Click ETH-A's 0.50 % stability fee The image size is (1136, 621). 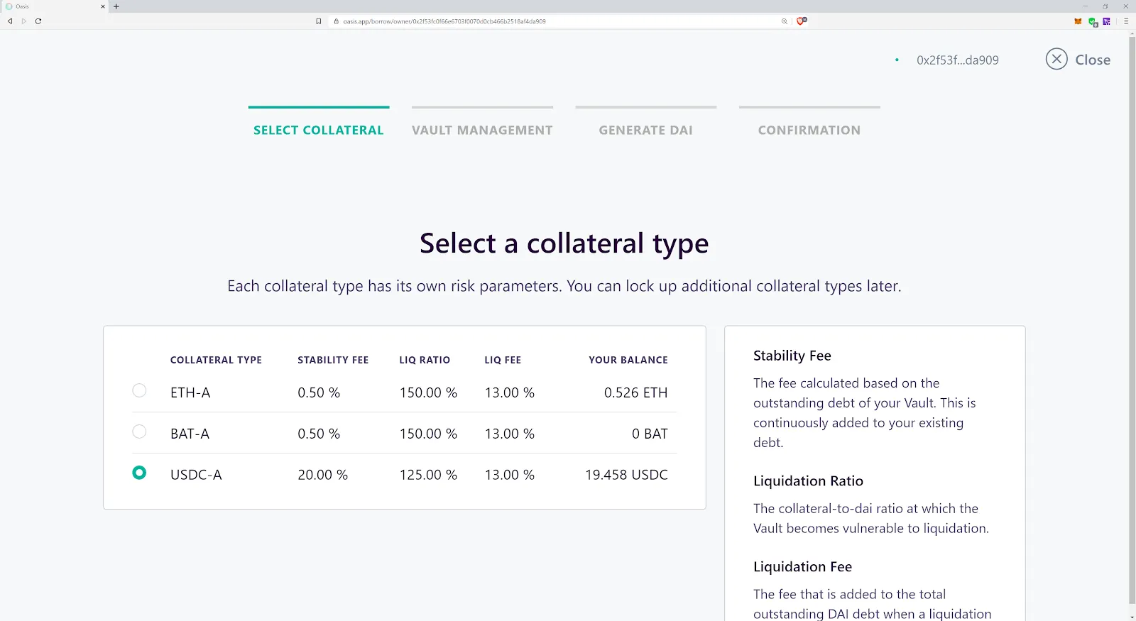click(x=319, y=392)
